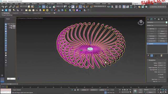Open the Hierarchy command panel tab
Screen dimensions: 168x94
coord(155,19)
